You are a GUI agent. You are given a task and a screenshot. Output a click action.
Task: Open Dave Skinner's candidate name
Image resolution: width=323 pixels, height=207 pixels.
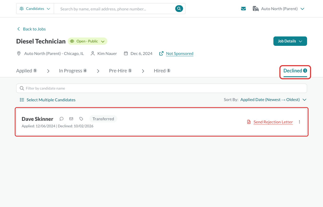point(37,119)
